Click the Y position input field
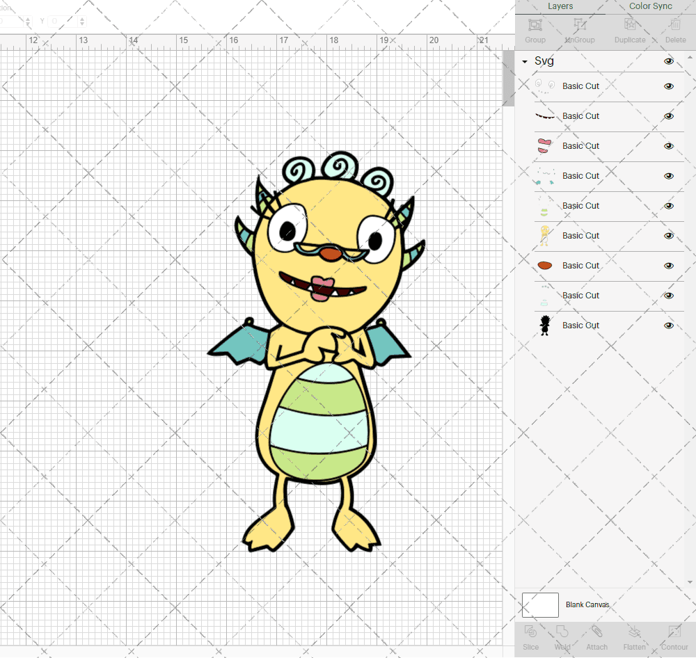 [63, 21]
